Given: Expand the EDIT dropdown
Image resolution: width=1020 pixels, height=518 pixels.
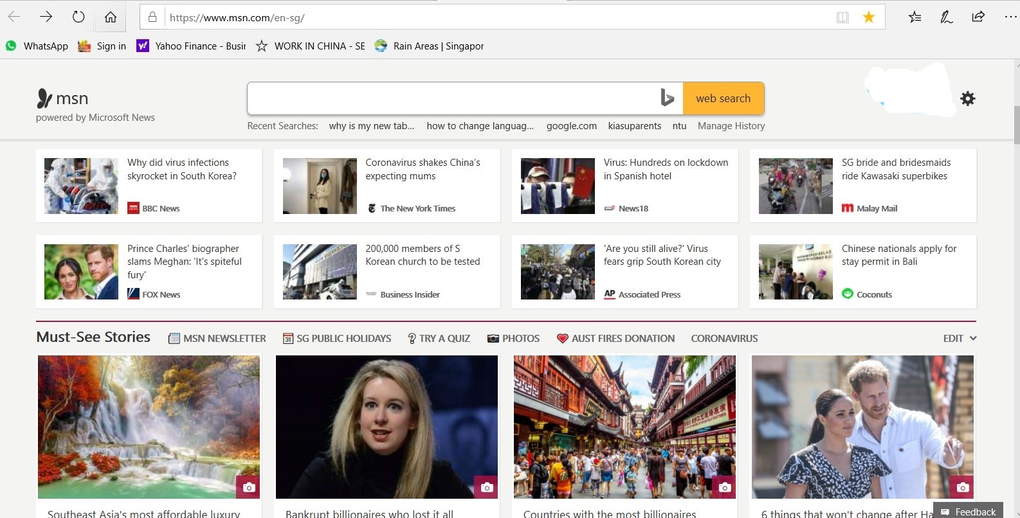Looking at the screenshot, I should point(960,338).
